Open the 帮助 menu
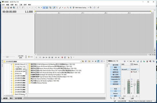The height and width of the screenshot is (103, 157). click(29, 5)
